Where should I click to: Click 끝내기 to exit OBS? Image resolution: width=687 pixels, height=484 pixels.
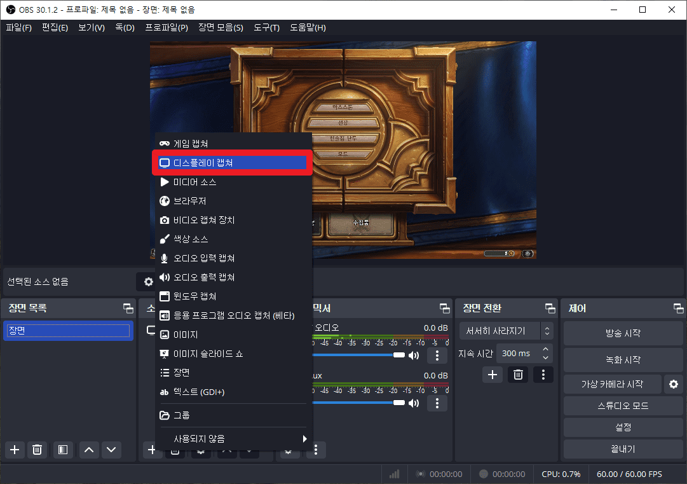(x=623, y=450)
